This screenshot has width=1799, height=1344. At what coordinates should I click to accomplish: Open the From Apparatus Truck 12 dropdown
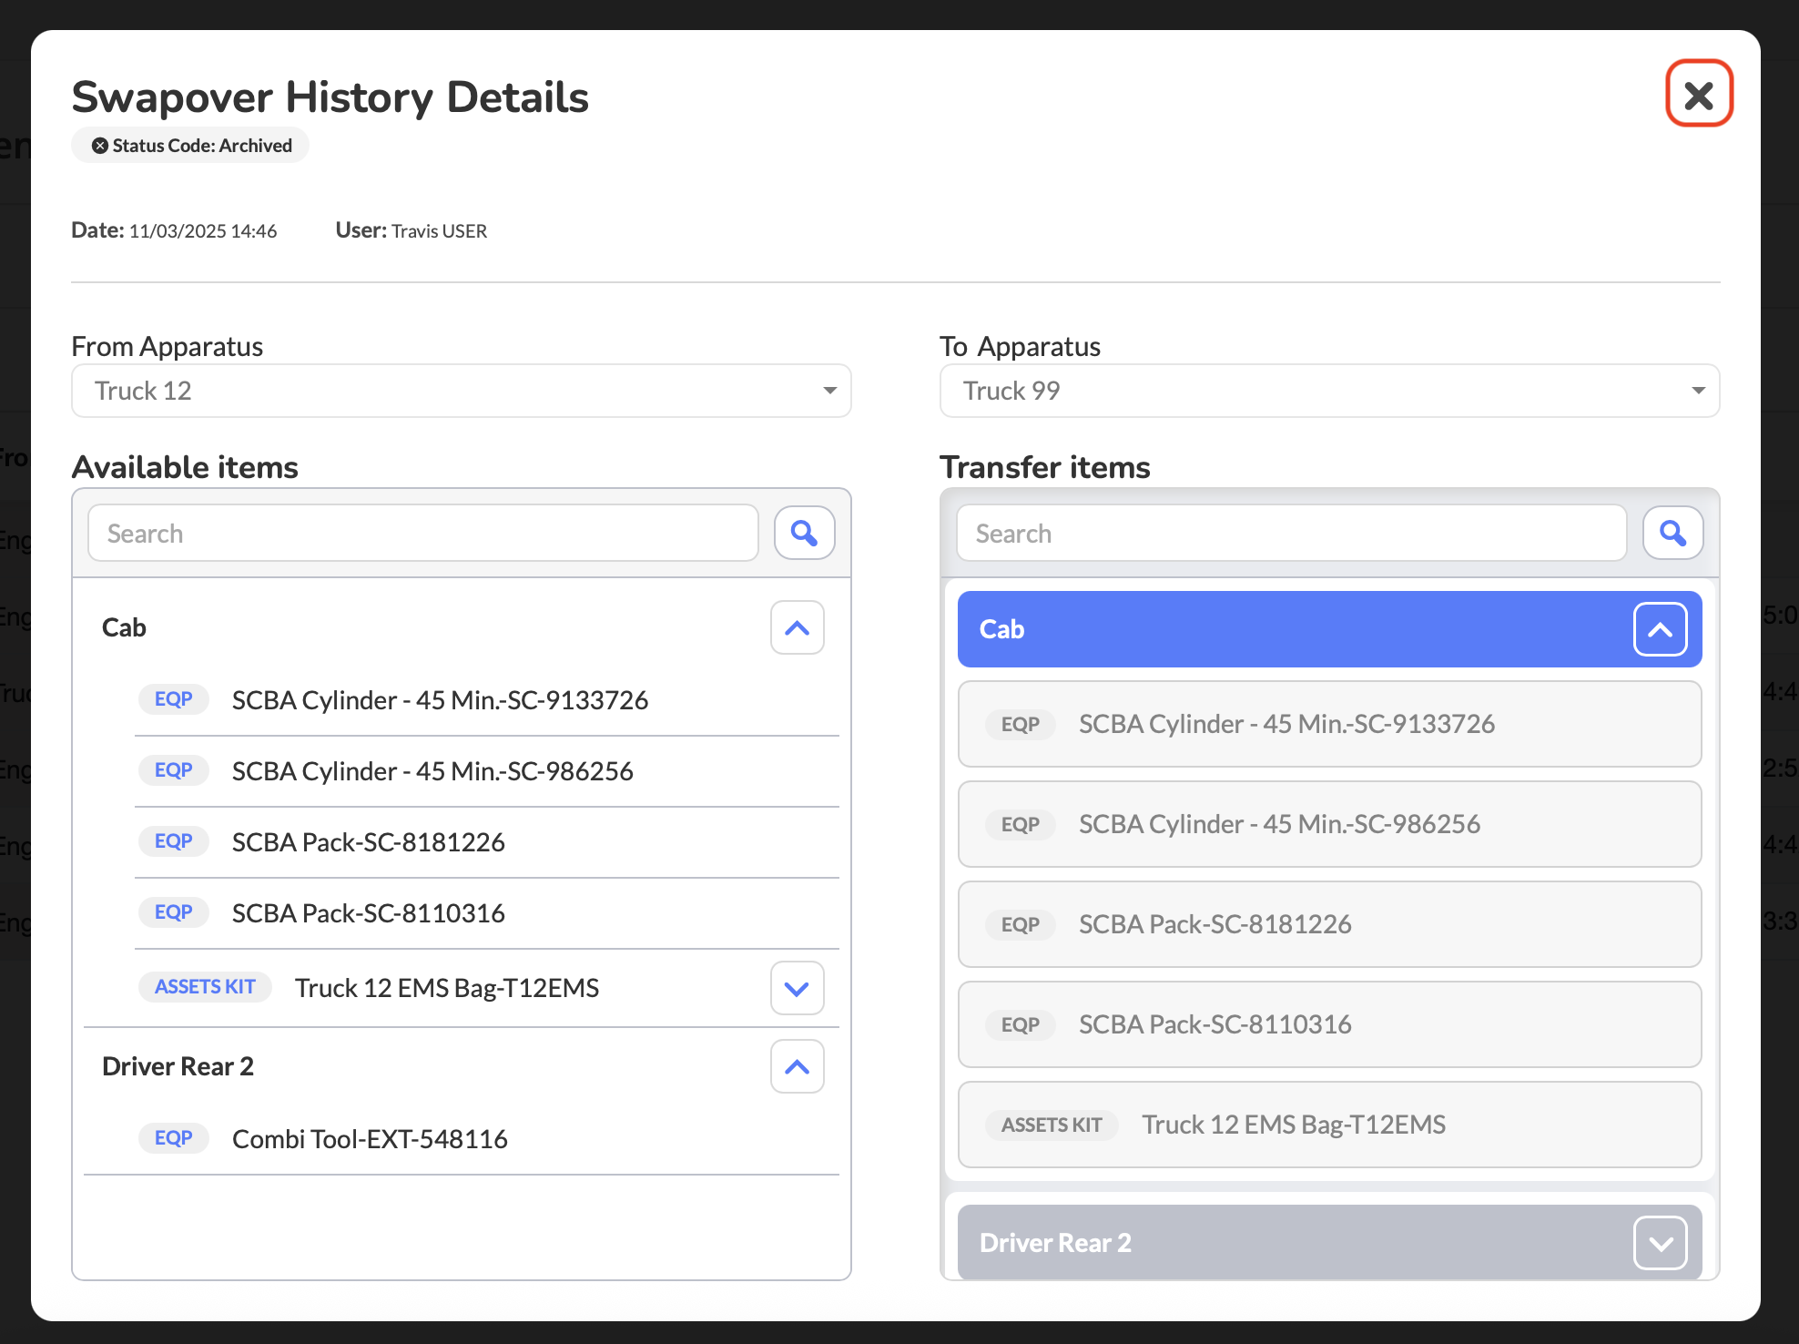461,391
